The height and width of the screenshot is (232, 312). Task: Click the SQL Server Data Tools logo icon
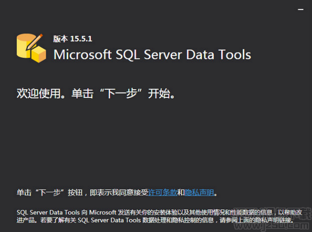click(x=31, y=48)
